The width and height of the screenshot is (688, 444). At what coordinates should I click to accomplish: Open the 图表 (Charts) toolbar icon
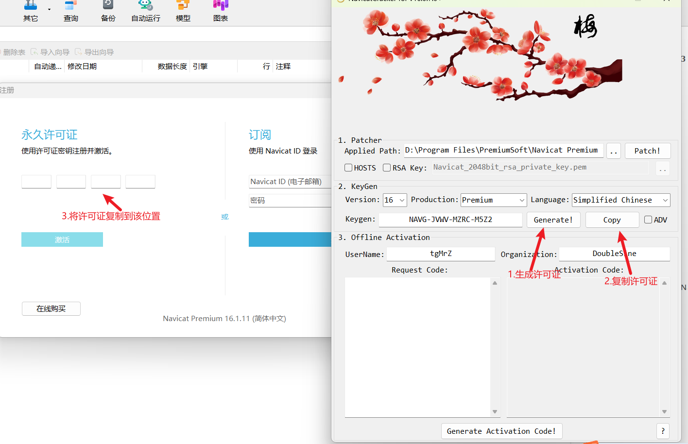click(x=220, y=10)
